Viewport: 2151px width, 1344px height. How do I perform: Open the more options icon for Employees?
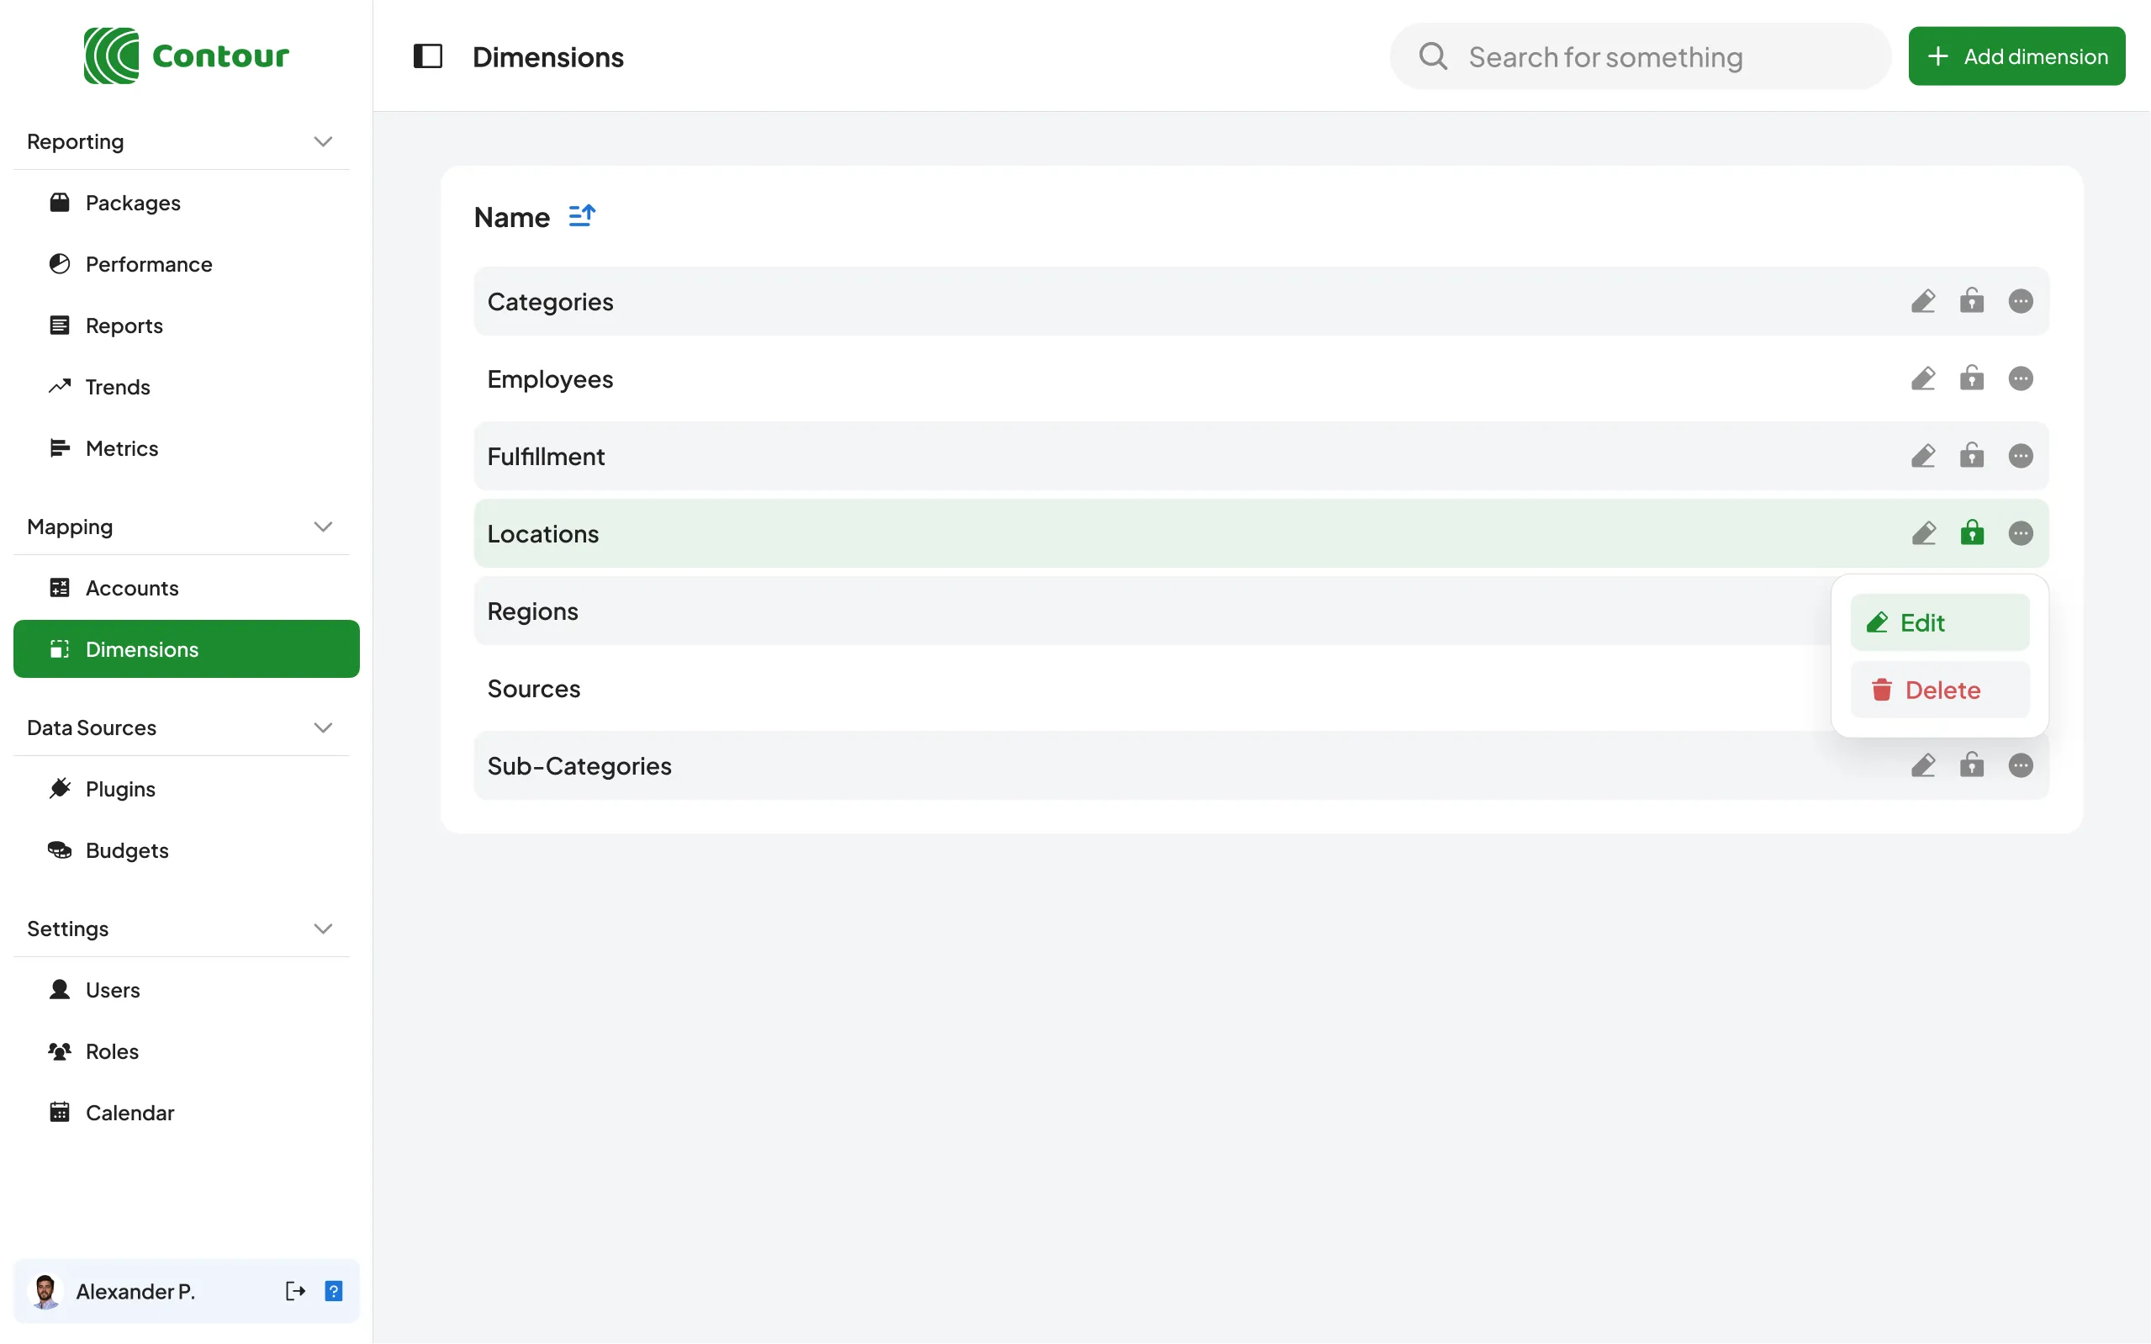click(x=2020, y=378)
